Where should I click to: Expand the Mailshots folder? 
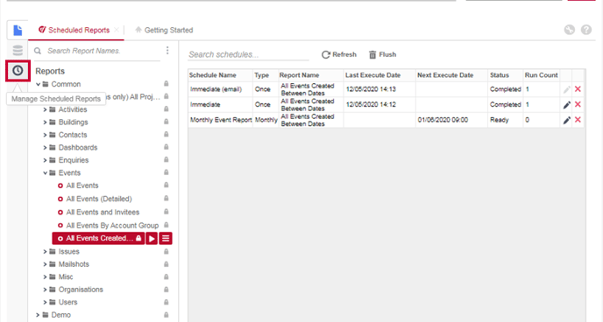pyautogui.click(x=45, y=264)
